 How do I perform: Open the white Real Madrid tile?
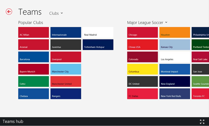pos(98,32)
